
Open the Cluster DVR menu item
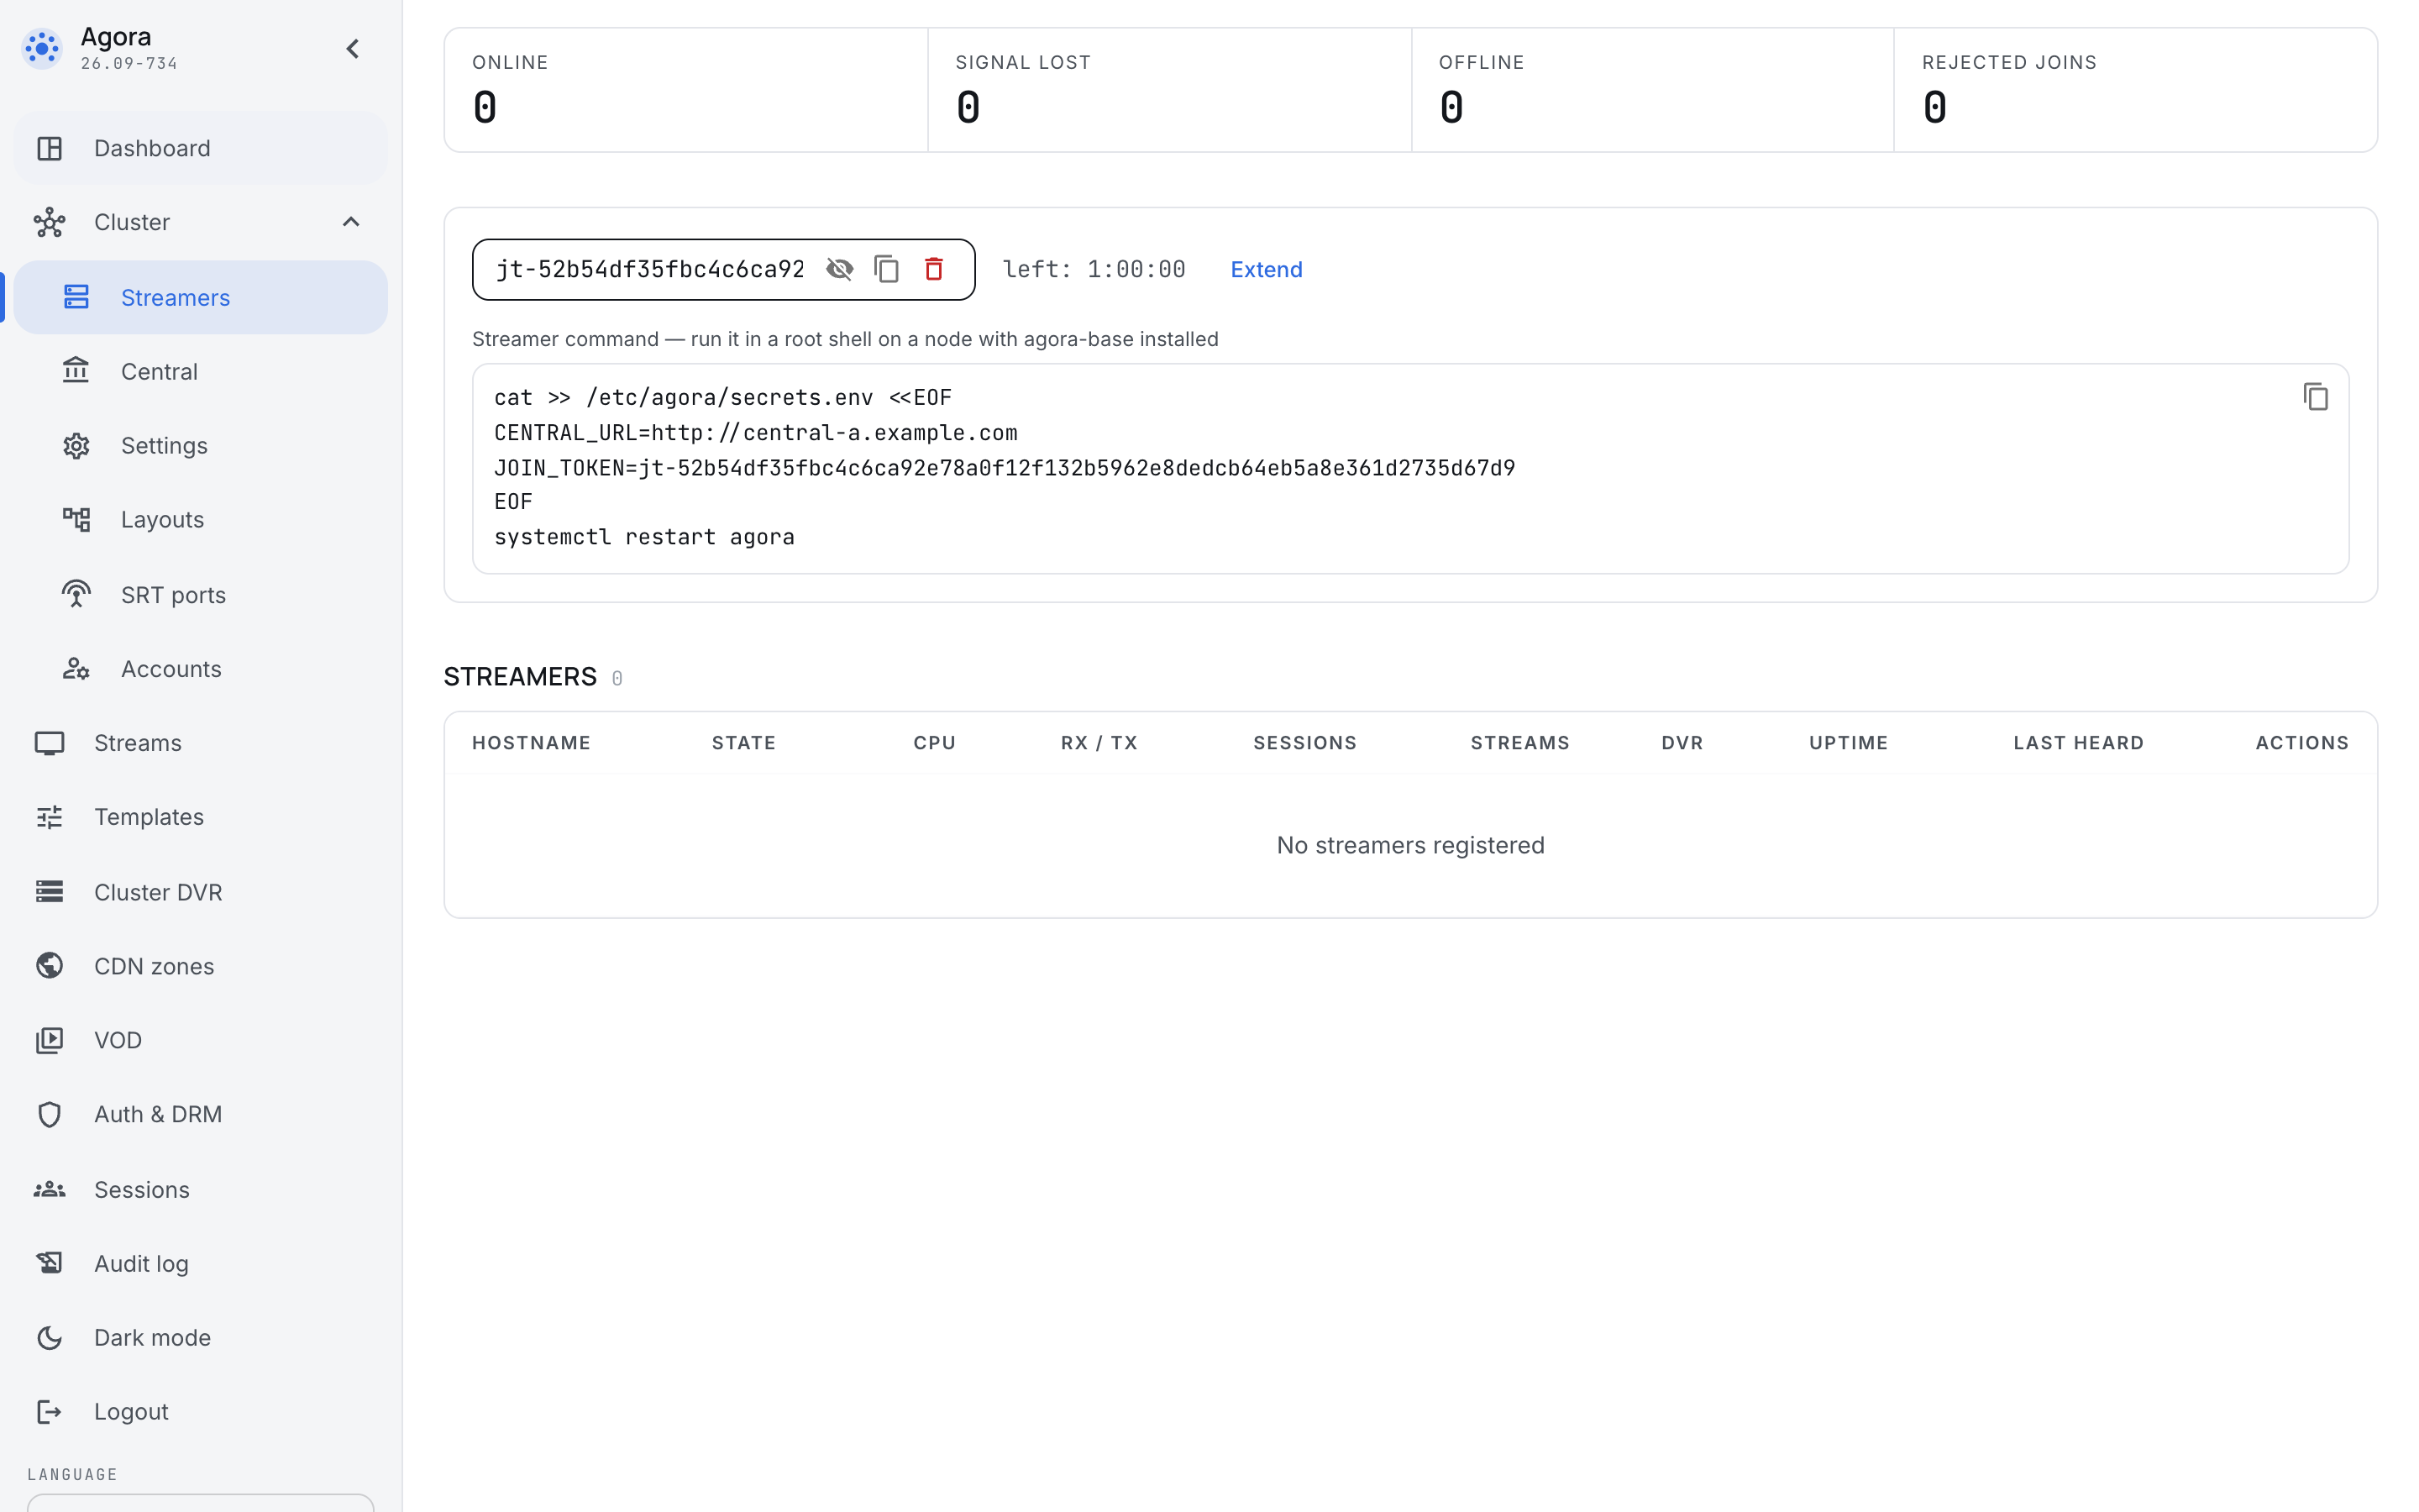click(x=200, y=891)
